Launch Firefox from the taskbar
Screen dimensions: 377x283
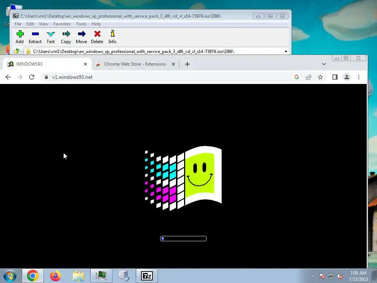pos(56,276)
